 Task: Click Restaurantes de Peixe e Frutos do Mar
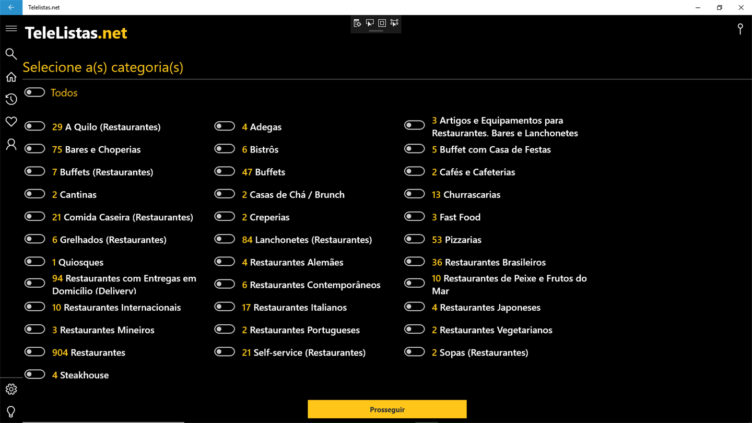pyautogui.click(x=509, y=285)
